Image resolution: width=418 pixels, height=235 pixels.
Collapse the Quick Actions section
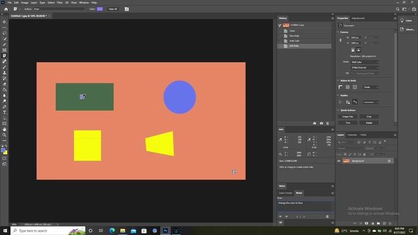point(338,110)
